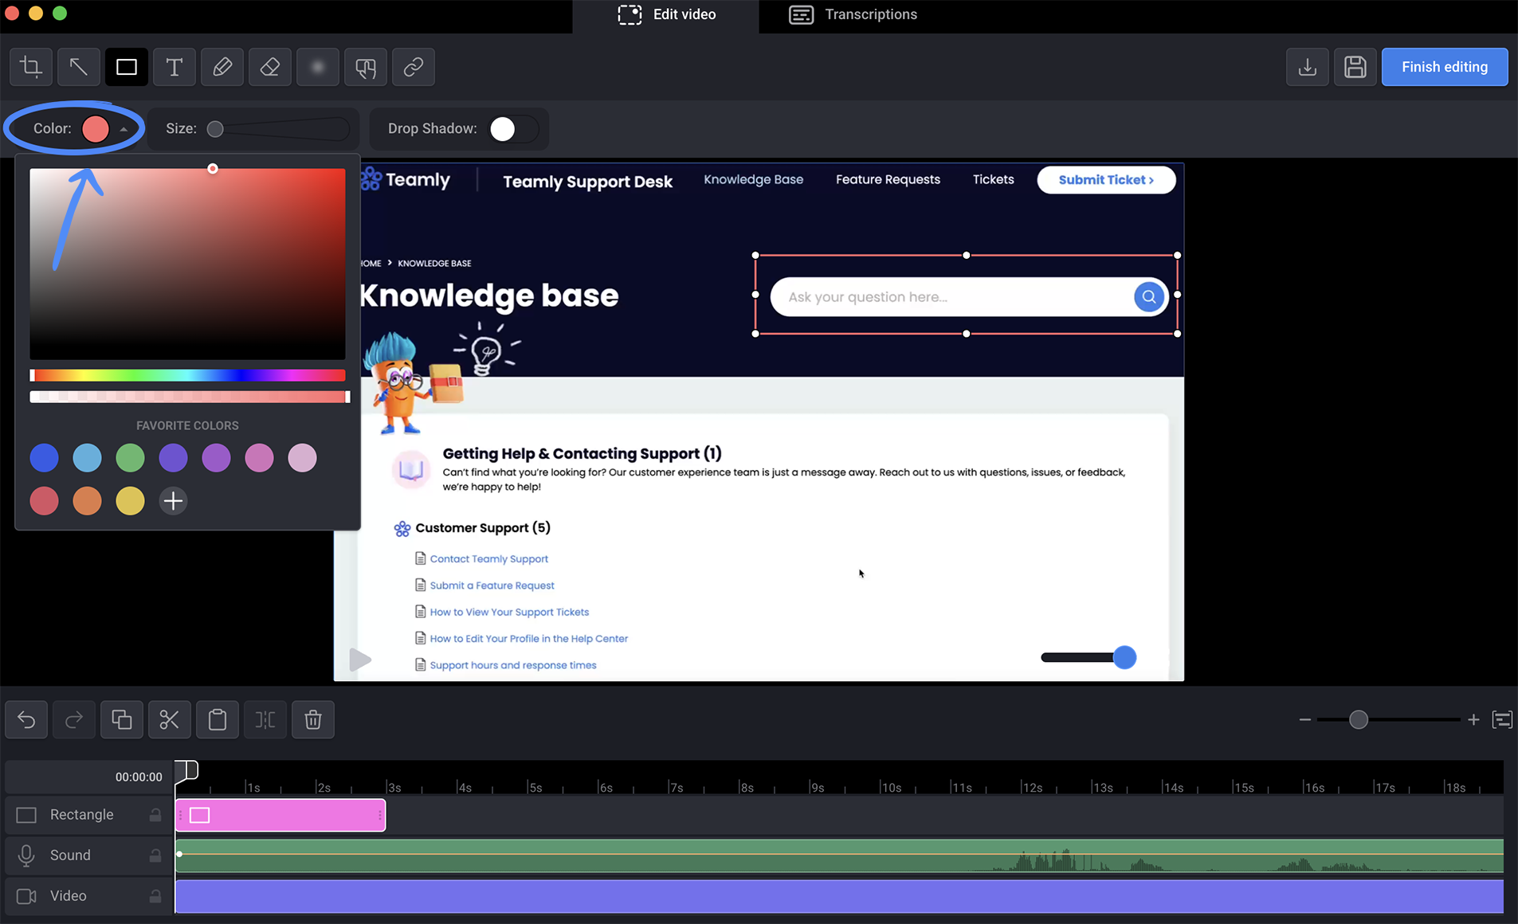Image resolution: width=1518 pixels, height=924 pixels.
Task: Open Feature Requests in the Teamly nav
Action: pyautogui.click(x=888, y=179)
